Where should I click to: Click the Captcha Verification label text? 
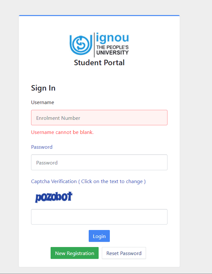pos(54,181)
